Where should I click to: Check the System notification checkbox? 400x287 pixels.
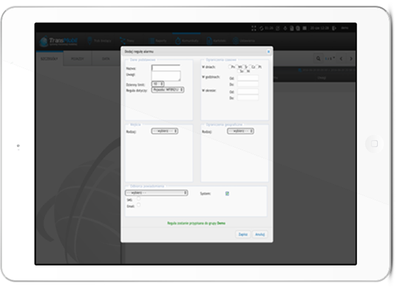227,194
